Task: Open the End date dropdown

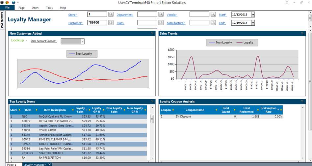Action: coord(253,23)
